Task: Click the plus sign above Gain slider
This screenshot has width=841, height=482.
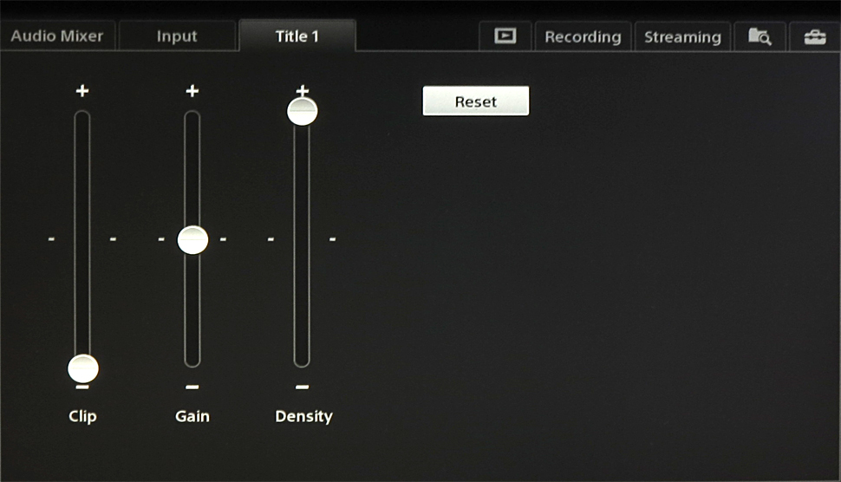Action: (192, 91)
